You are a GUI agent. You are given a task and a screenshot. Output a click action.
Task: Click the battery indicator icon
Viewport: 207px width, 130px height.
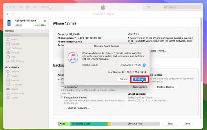point(43,25)
